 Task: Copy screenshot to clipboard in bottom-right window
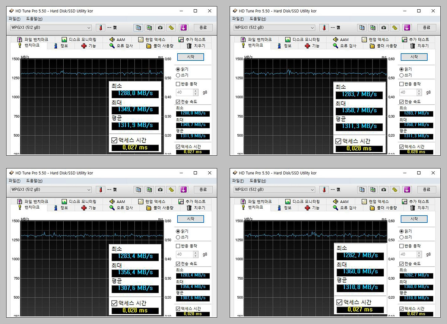coord(372,190)
